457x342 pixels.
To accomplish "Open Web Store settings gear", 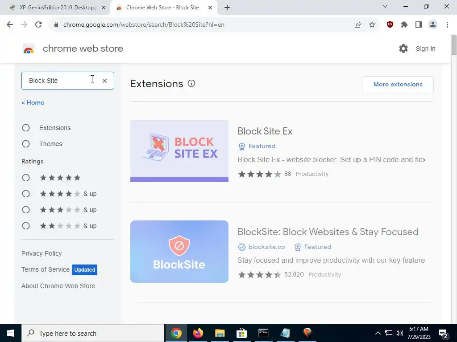I will 403,49.
